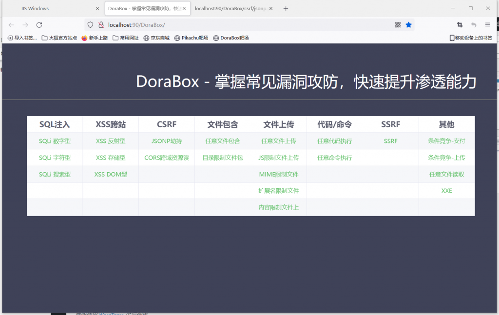Open the SQLi 字符型 link

55,157
